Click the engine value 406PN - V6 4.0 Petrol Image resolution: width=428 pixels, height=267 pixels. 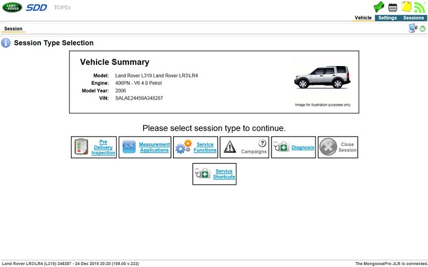138,83
